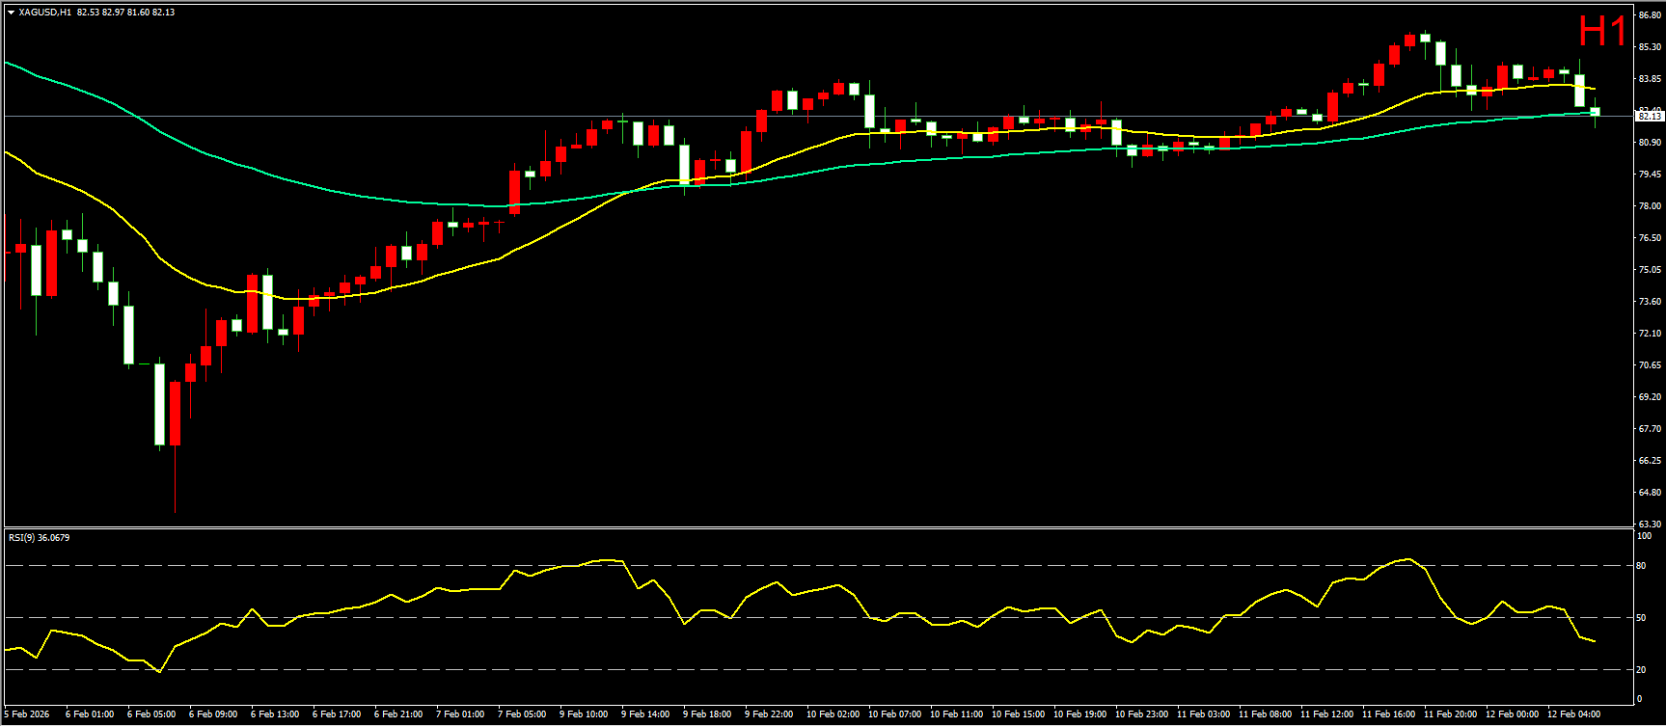
Task: Click the RSI scale value 20
Action: click(x=1641, y=669)
